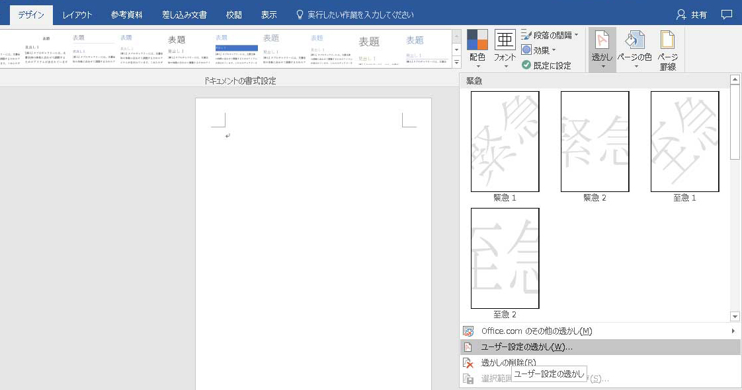Viewport: 742px width, 390px height.
Task: Select ユーザー設定の透かし menu item
Action: 526,347
